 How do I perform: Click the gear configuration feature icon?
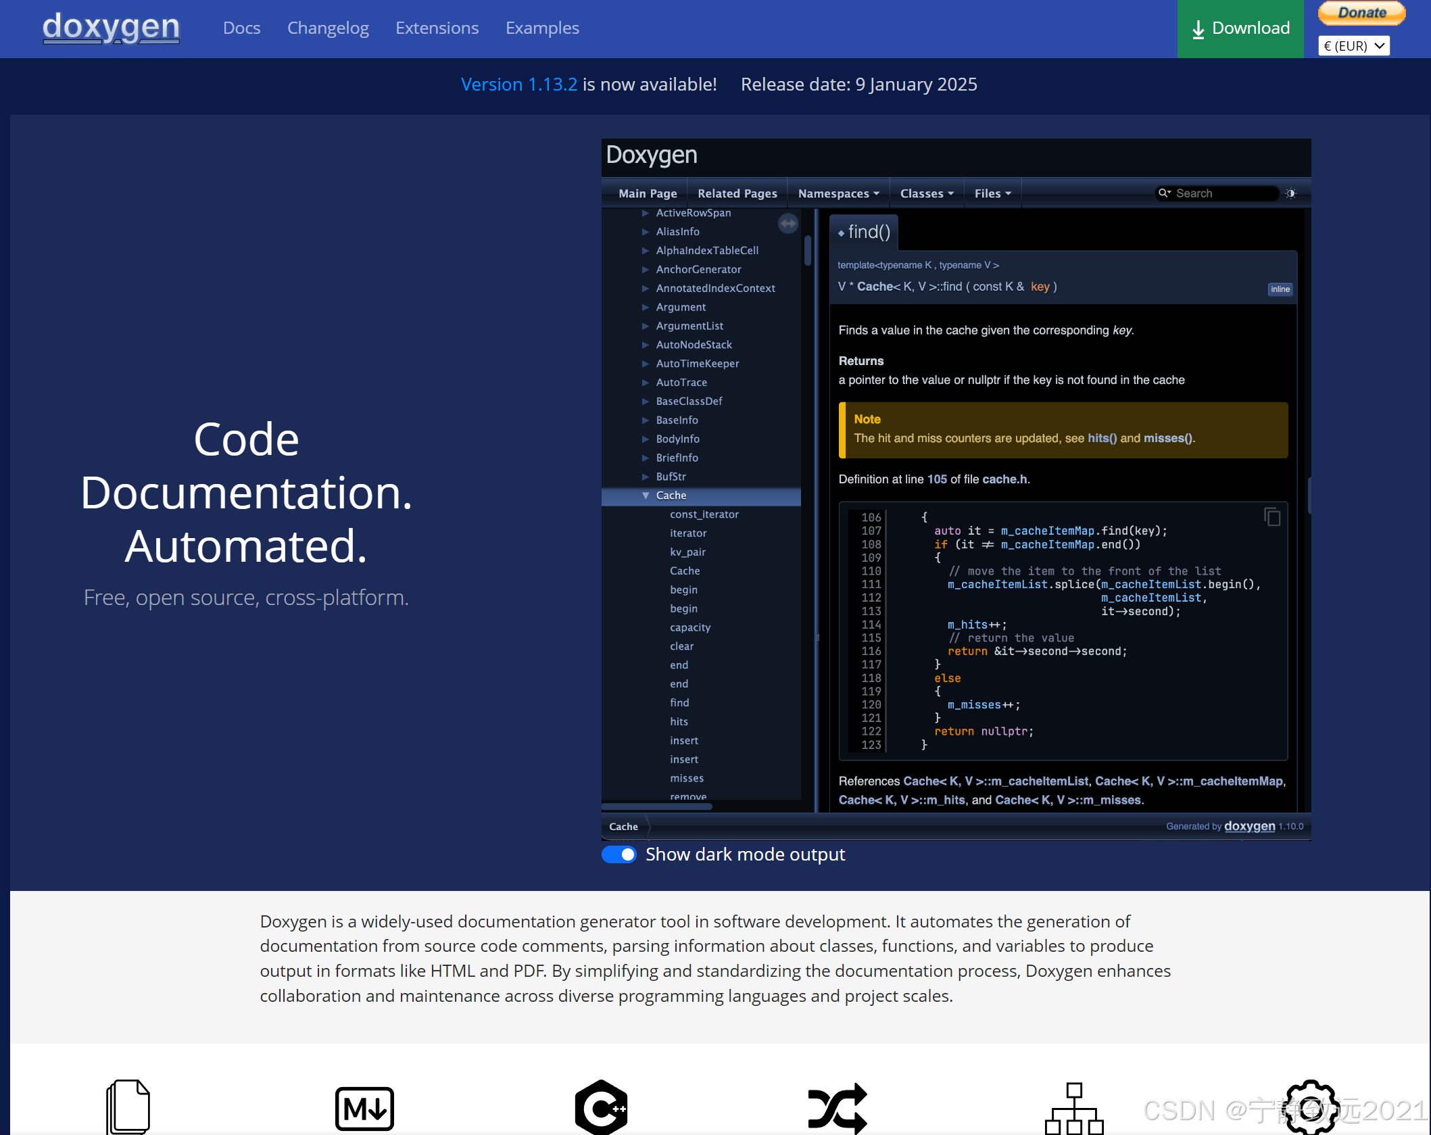coord(1311,1107)
